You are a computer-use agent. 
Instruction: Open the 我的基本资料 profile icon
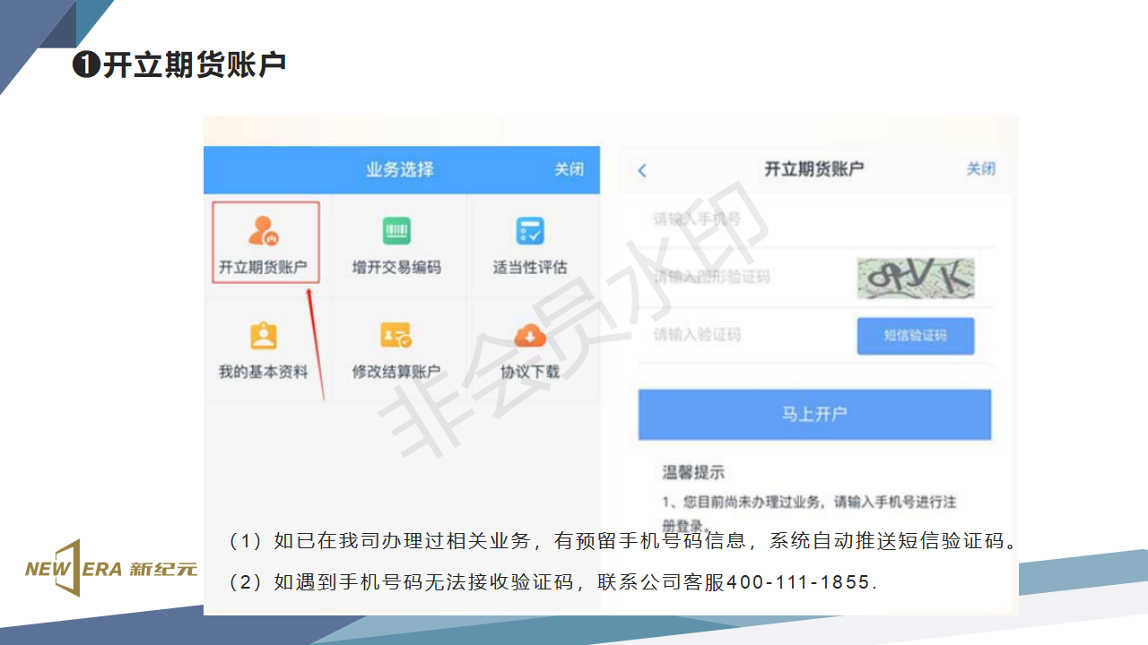pyautogui.click(x=263, y=336)
